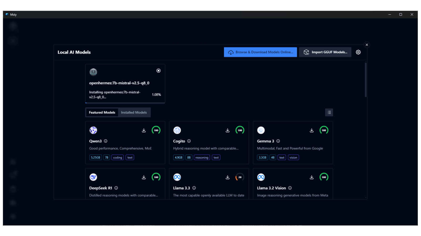Click the models list vertical scrollbar
This screenshot has width=421, height=236.
click(365, 80)
